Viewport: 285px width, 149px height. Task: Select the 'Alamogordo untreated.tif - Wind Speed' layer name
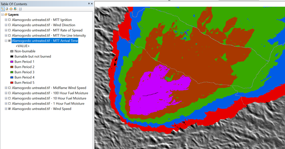(x=42, y=109)
